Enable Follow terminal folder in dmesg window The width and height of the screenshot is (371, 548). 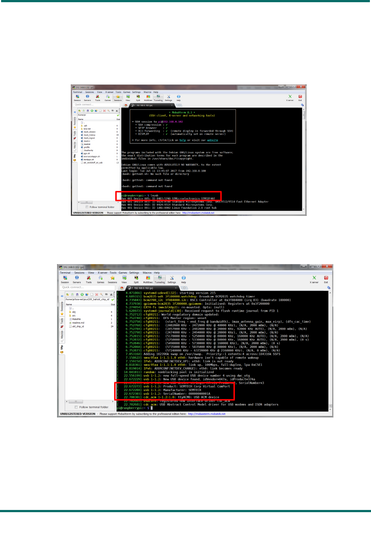click(x=76, y=407)
